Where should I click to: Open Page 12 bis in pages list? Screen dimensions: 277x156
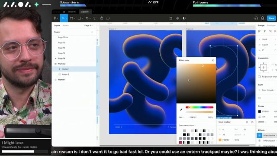tap(63, 37)
